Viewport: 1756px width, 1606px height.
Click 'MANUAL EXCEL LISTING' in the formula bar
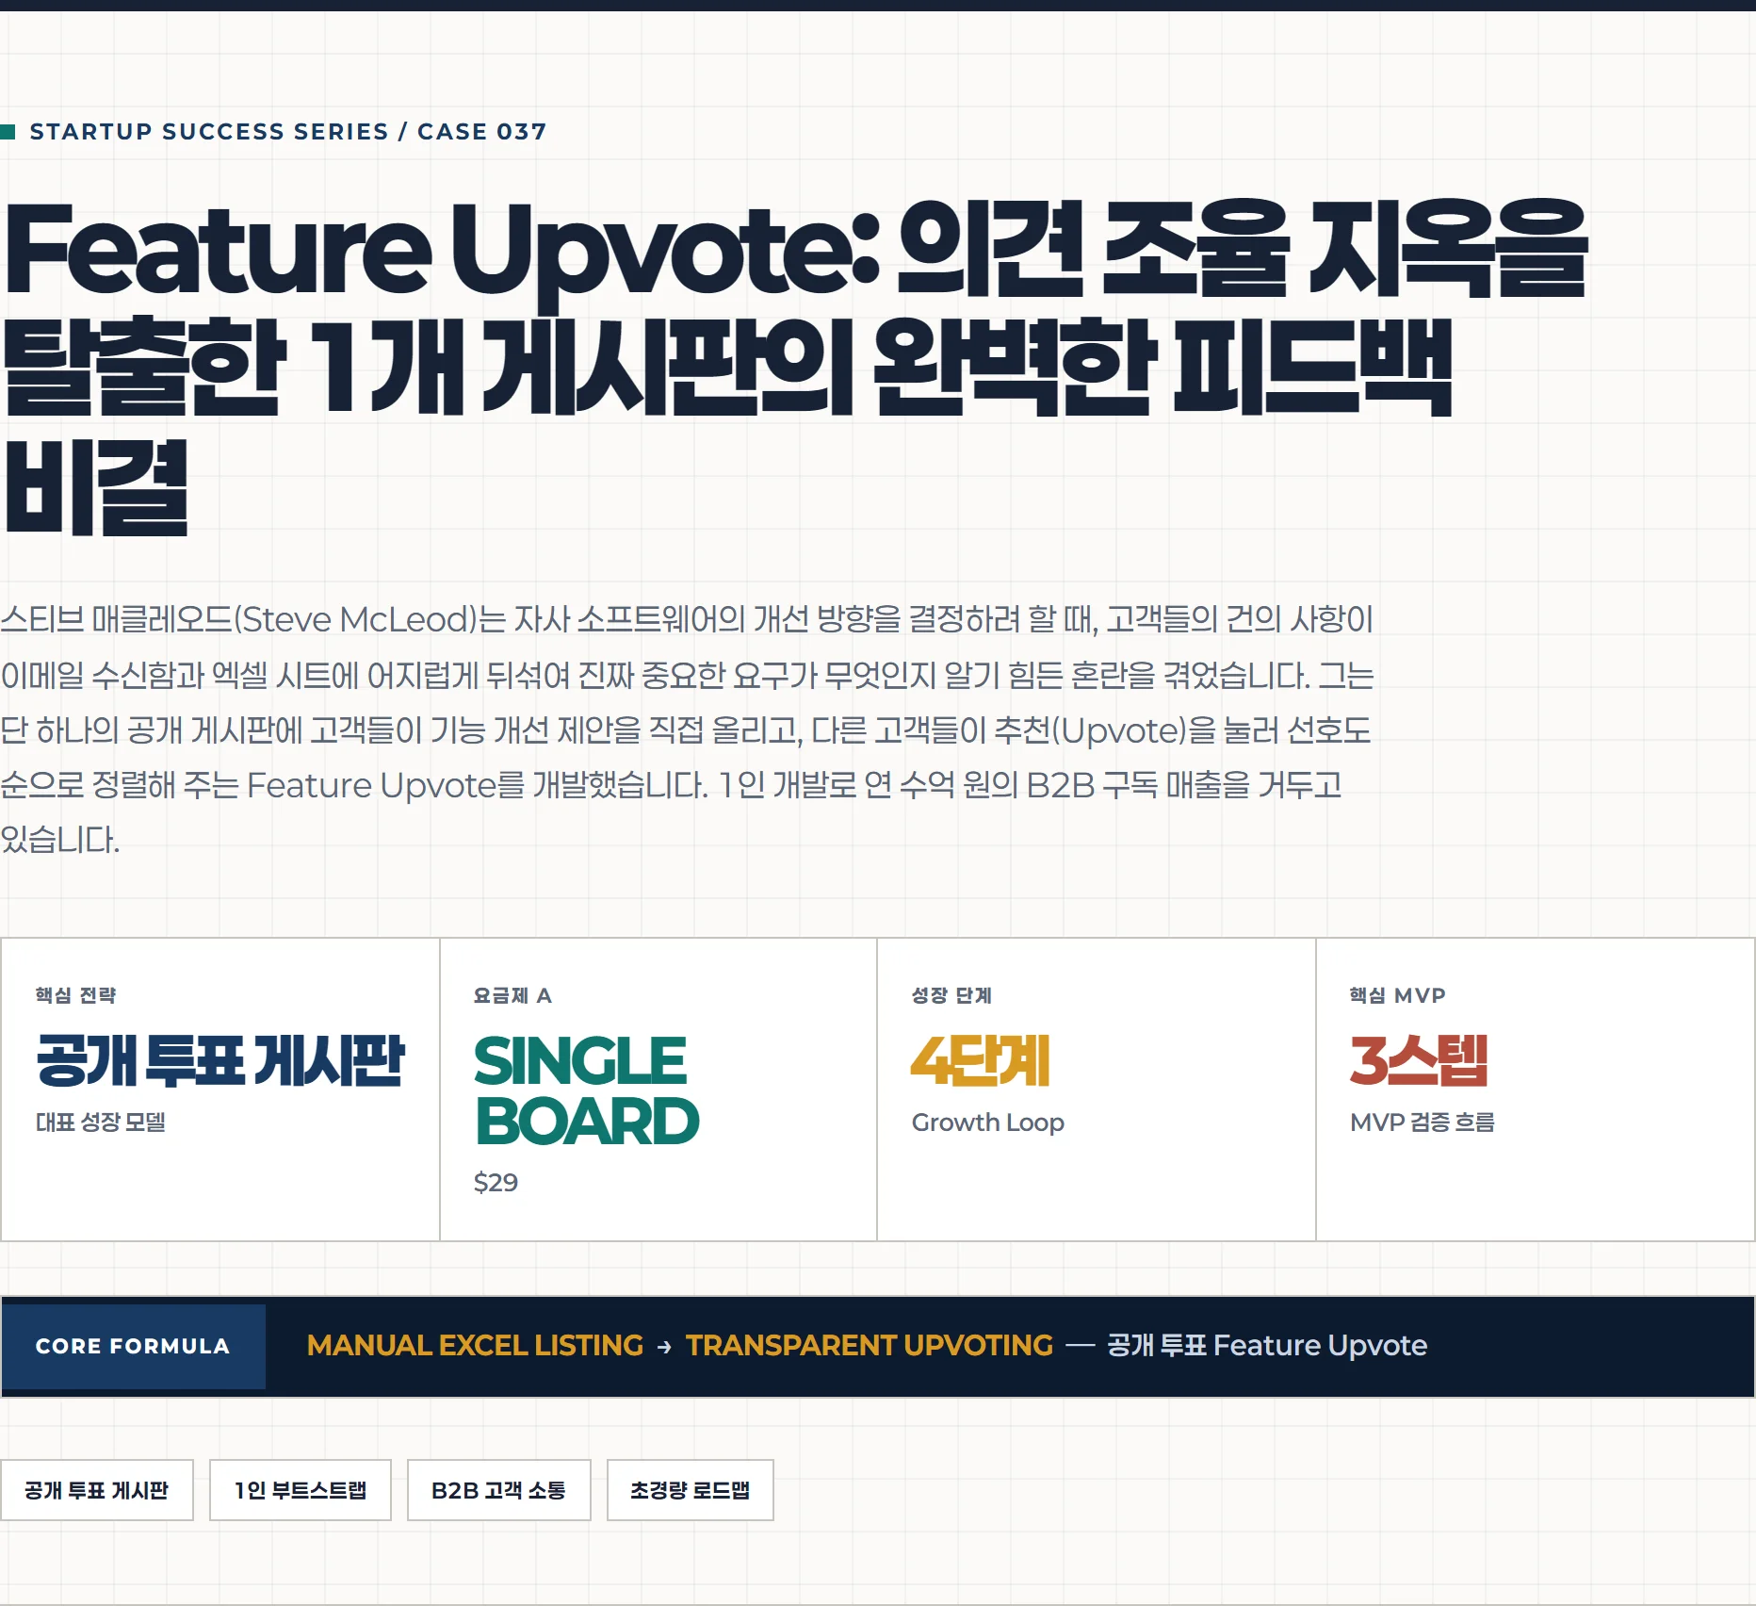(475, 1346)
